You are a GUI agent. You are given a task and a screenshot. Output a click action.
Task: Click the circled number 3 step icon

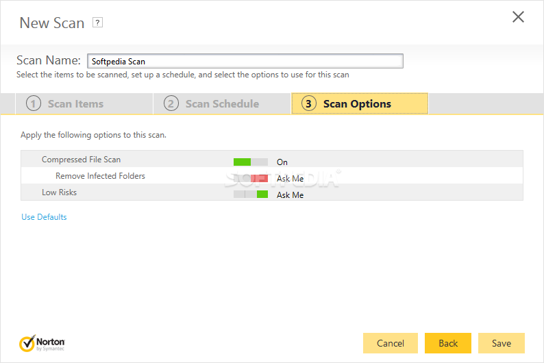(308, 103)
